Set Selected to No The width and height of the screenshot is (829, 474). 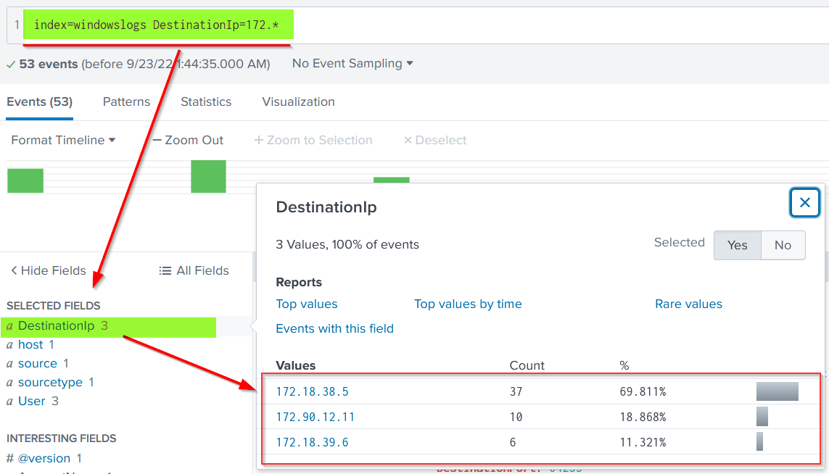[x=783, y=245]
